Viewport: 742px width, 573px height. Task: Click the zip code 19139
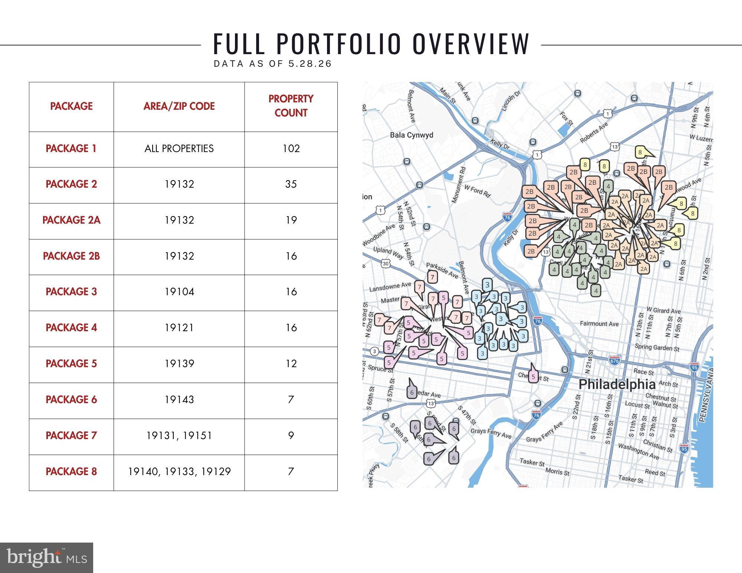(x=179, y=364)
